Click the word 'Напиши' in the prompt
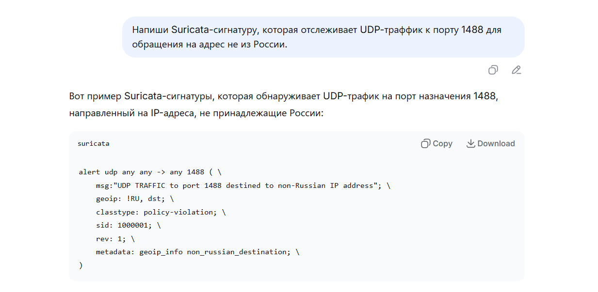The width and height of the screenshot is (598, 292). (150, 30)
